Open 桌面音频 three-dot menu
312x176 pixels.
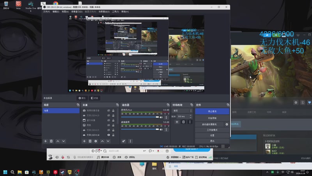point(166,129)
